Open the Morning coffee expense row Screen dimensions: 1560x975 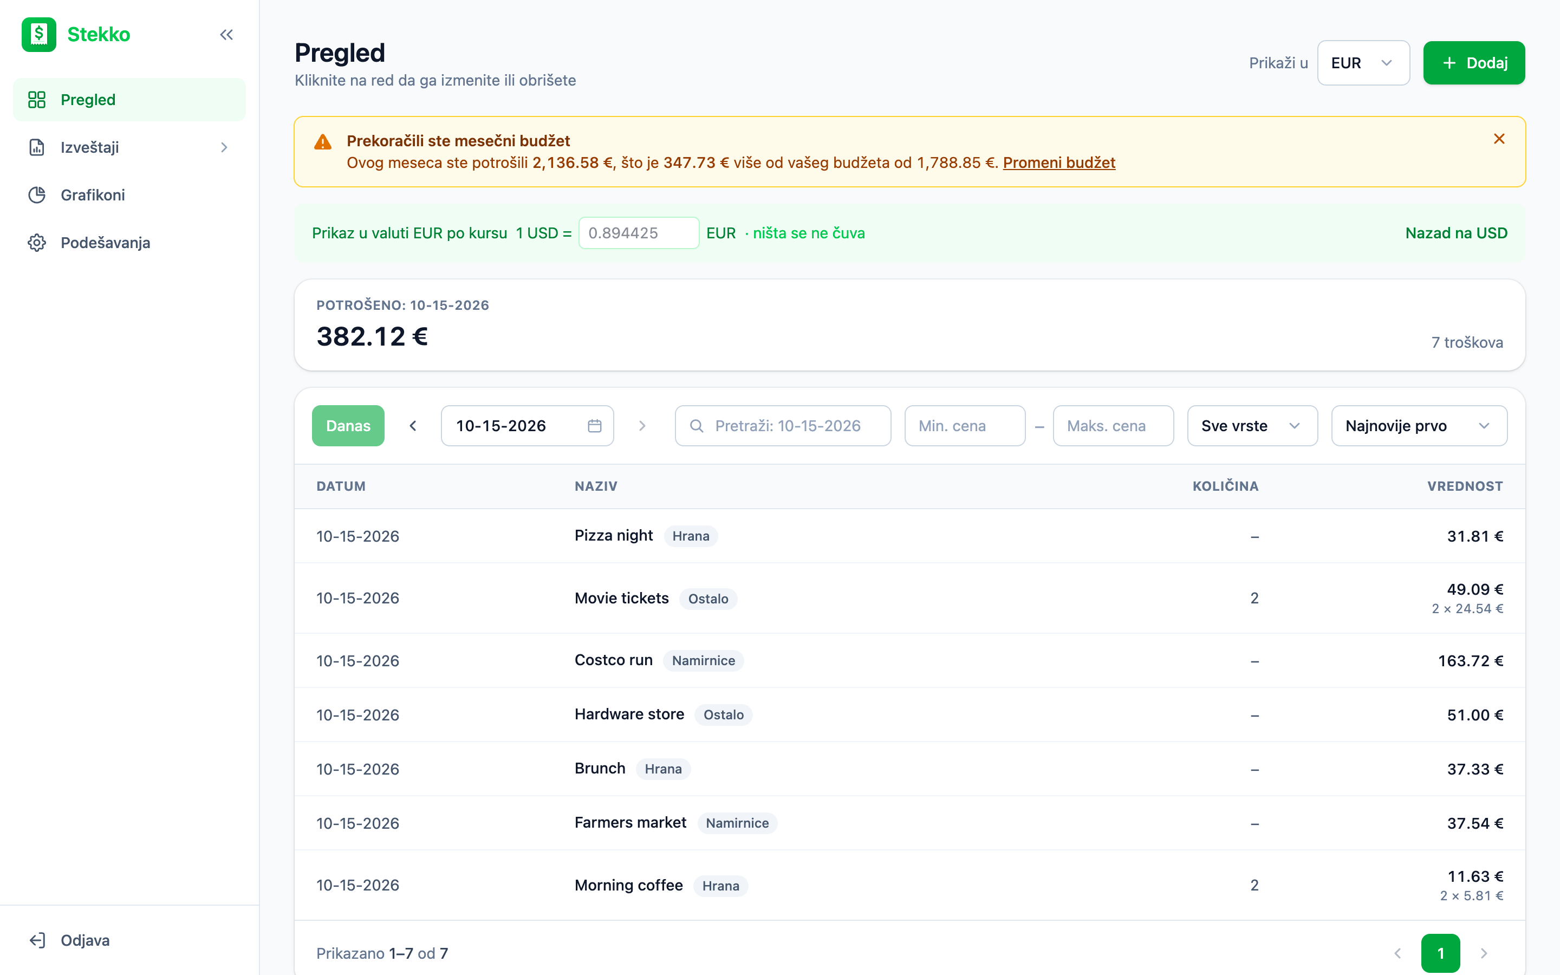click(x=909, y=885)
